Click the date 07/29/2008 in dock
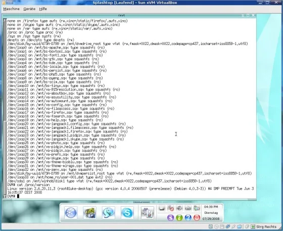This screenshot has height=231, width=283. [x=211, y=219]
